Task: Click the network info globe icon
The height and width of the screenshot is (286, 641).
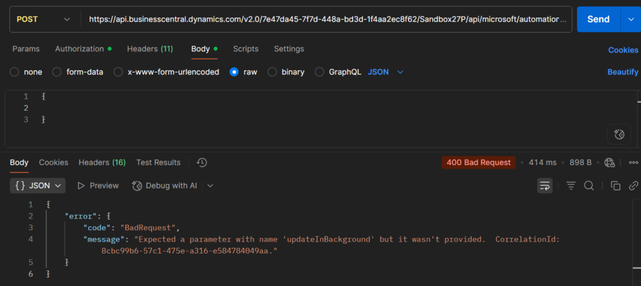Action: [x=610, y=163]
